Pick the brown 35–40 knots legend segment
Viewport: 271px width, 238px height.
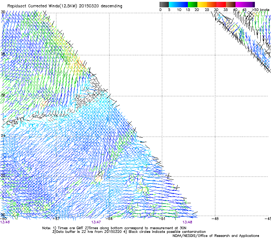click(231, 4)
